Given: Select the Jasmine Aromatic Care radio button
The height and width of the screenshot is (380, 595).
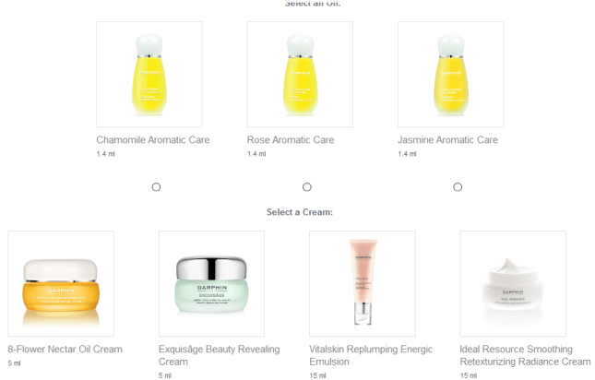Looking at the screenshot, I should pyautogui.click(x=458, y=187).
